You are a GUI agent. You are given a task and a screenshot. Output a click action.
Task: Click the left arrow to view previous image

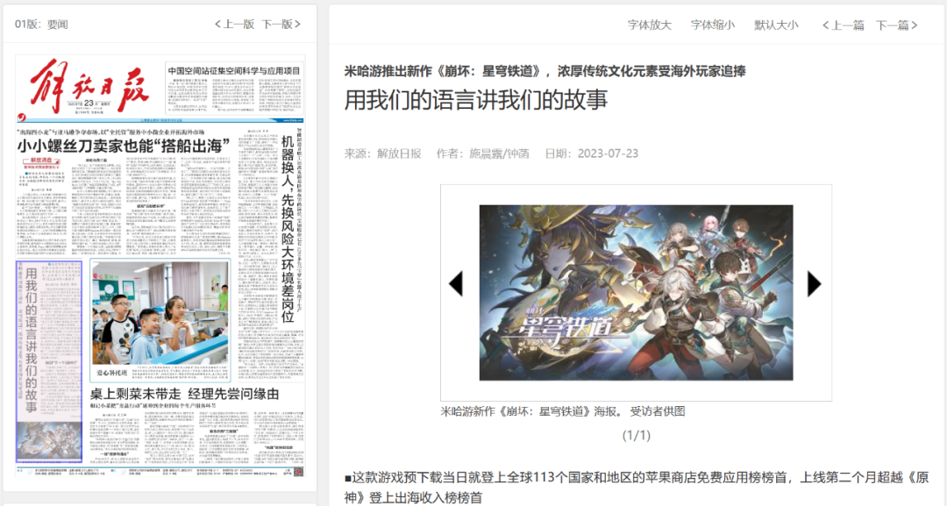coord(455,283)
